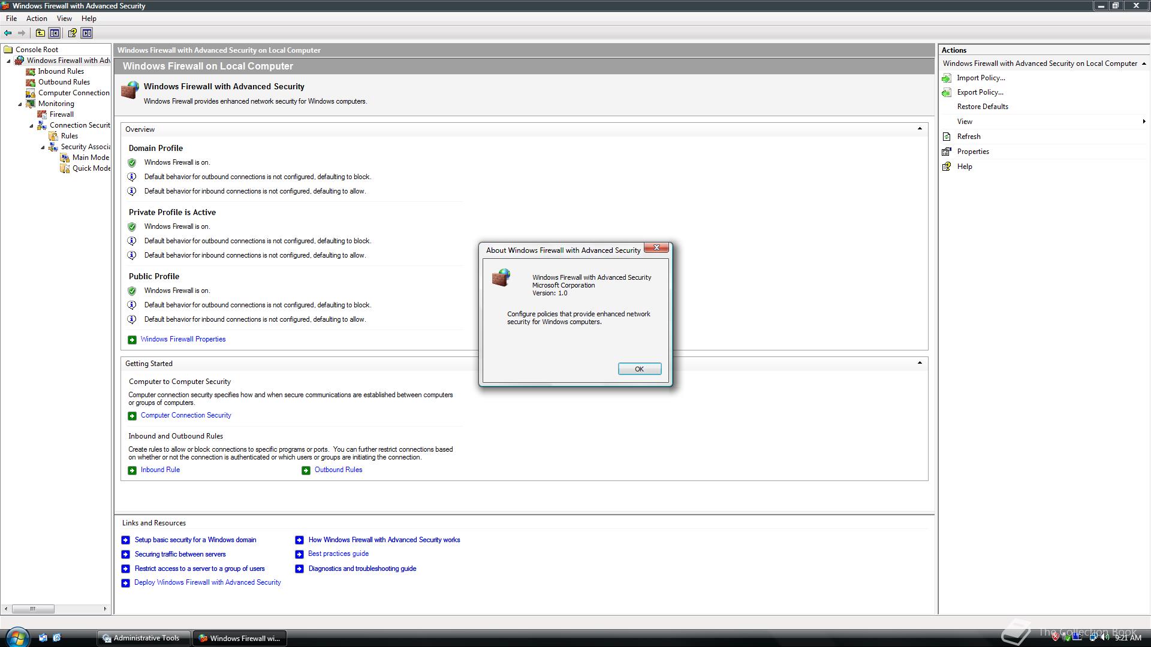
Task: Open Diagnostics and troubleshooting guide link
Action: (362, 569)
